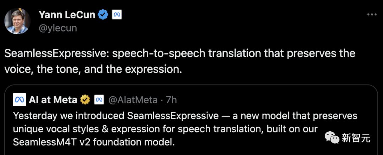Click the 新智元 watermark text
The width and height of the screenshot is (383, 155).
356,138
